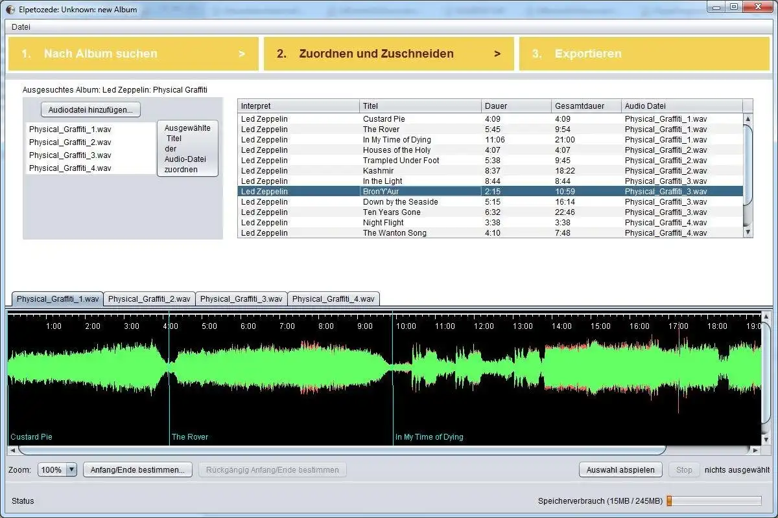Select Physical_Graffiti_4.wav in file list

(91, 168)
